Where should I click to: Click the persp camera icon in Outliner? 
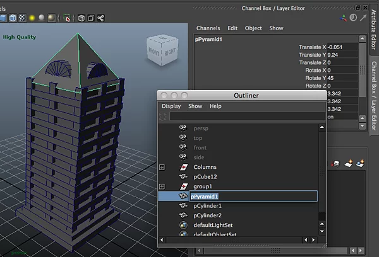183,128
